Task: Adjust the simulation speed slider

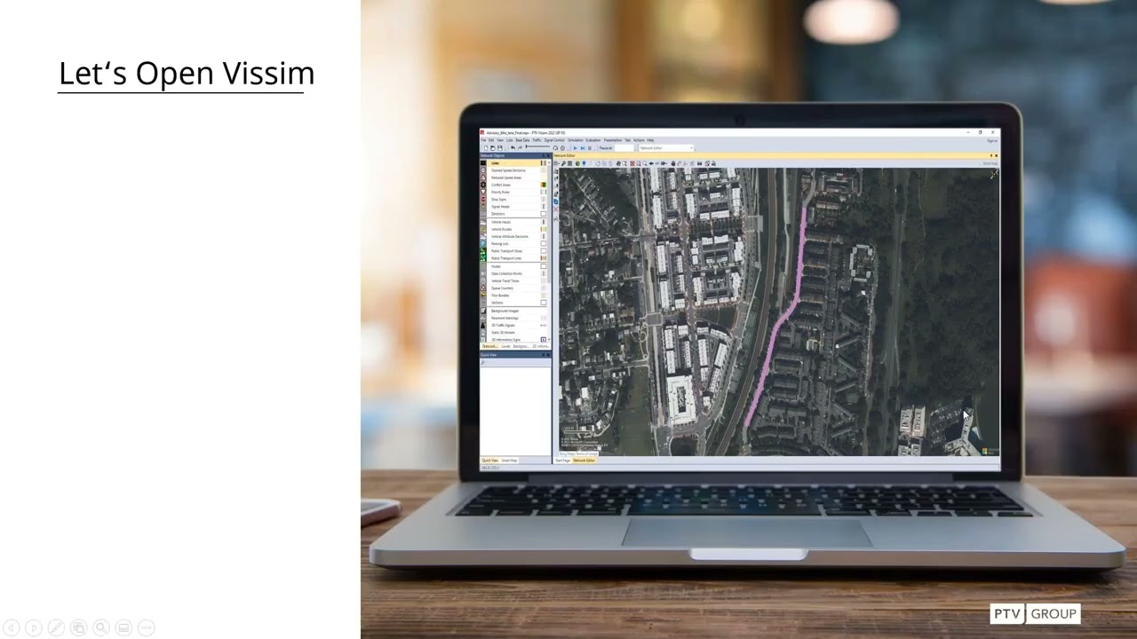Action: (538, 148)
